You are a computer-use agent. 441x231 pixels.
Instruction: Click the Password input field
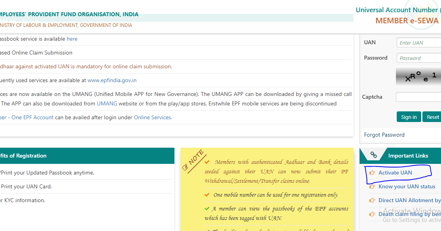(x=419, y=58)
